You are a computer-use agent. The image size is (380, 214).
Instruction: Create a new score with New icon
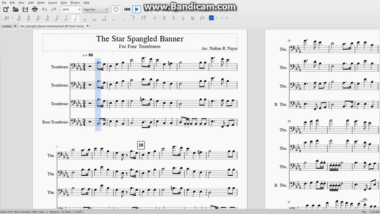point(6,10)
